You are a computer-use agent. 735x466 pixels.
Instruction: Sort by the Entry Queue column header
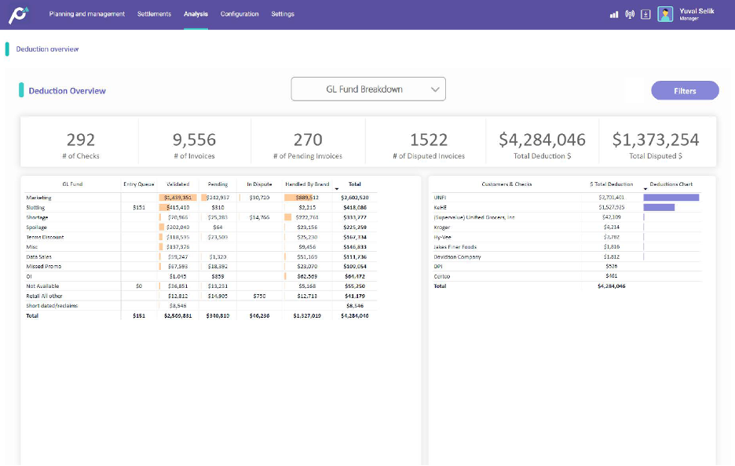coord(139,184)
